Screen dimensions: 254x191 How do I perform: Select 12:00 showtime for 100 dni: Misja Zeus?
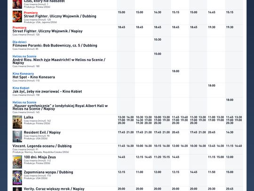(230, 157)
